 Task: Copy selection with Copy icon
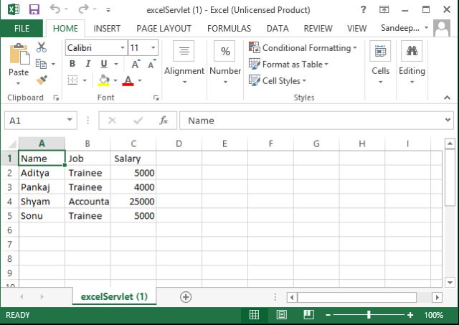pos(42,64)
